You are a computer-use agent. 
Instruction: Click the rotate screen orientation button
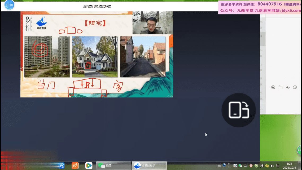click(x=239, y=110)
